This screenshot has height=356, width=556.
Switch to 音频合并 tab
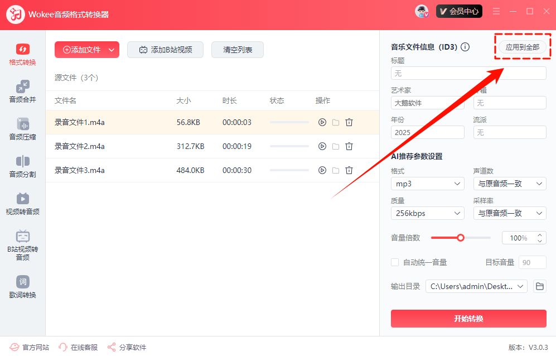tap(23, 92)
